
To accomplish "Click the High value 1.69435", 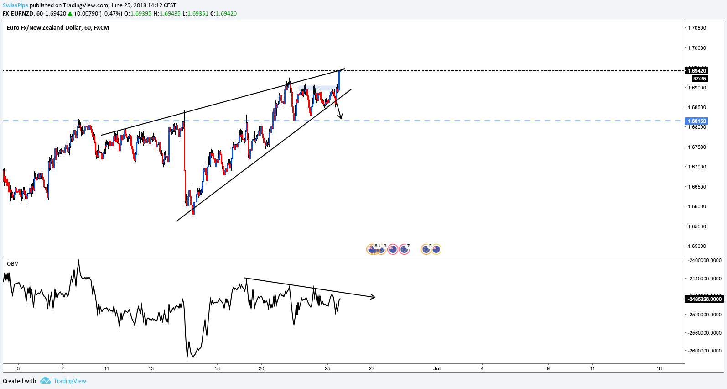I will tap(170, 14).
